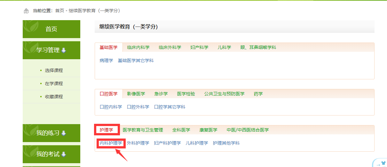Viewport: 387px width, 167px height.
Task: Click the down-arrow icon next to 我的练习
Action: 63,133
